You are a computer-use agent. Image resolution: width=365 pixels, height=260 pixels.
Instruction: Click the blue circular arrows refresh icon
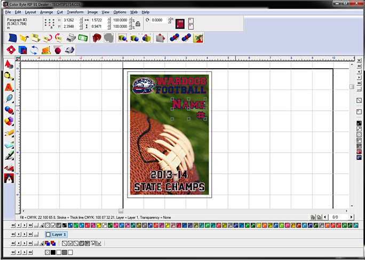(x=34, y=50)
